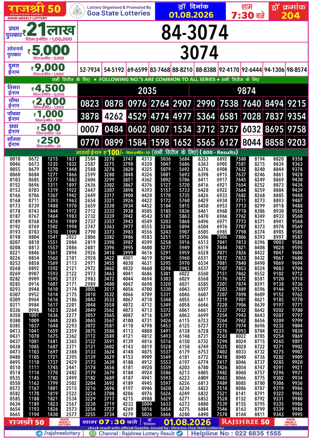Select second prize number 69-6599
The width and height of the screenshot is (311, 440).
point(137,70)
